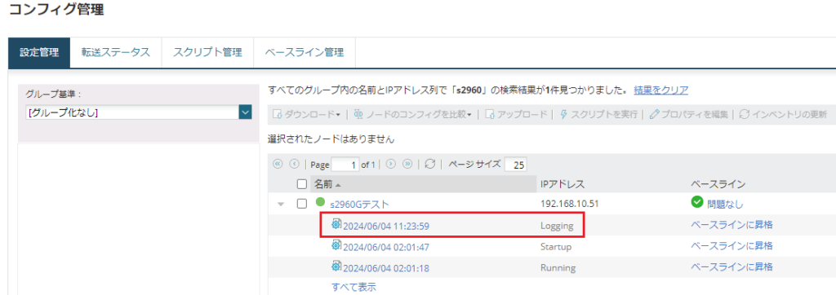Viewport: 836px width, 295px height.
Task: Open config 2024/06/04 02:01:18
Action: (x=386, y=268)
